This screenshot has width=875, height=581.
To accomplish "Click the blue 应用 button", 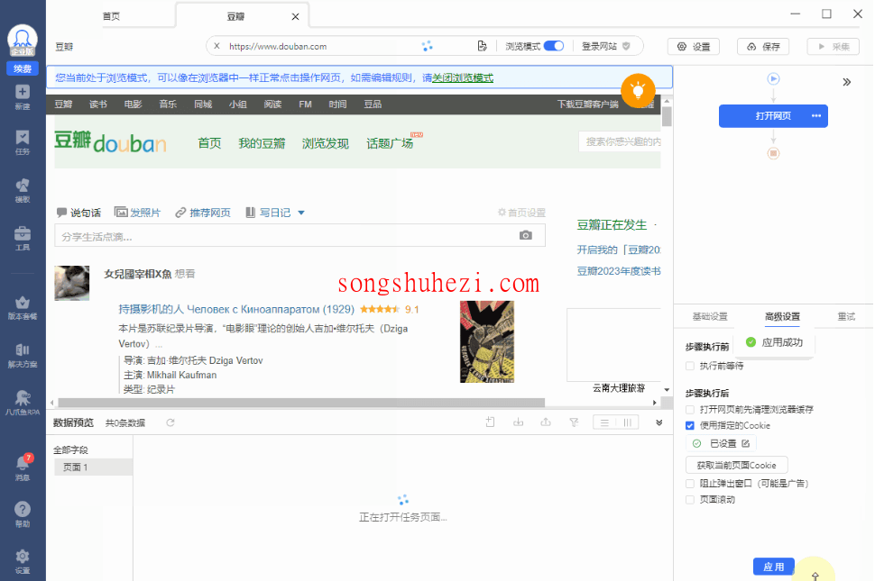I will (x=773, y=567).
